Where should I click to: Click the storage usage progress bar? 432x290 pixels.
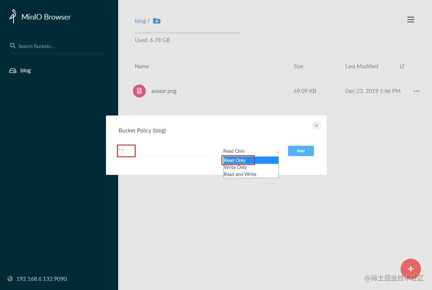click(x=187, y=33)
